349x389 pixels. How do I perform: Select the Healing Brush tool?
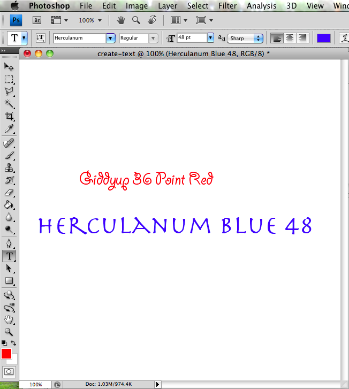[9, 143]
